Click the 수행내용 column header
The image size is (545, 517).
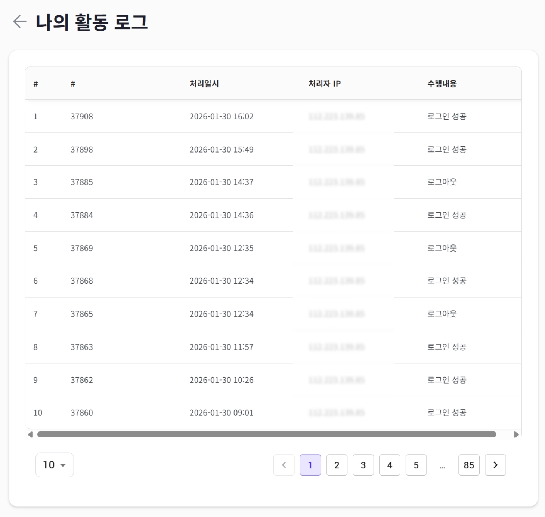click(442, 84)
